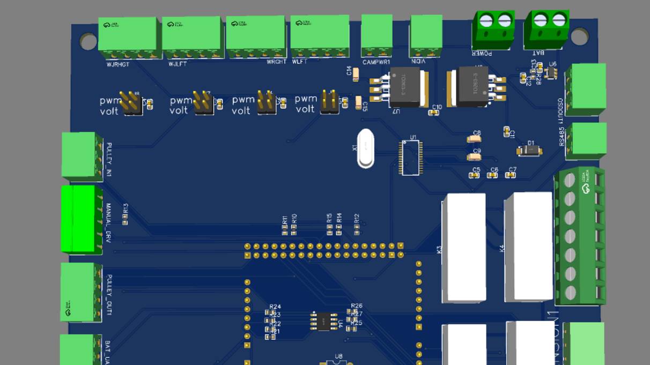Screen dimensions: 650x365
Task: Select capacitor C8
Action: point(474,139)
